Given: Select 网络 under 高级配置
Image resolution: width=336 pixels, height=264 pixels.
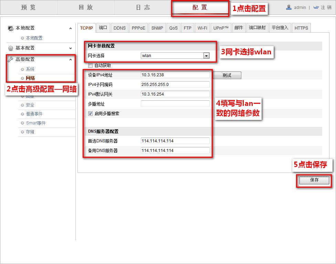Looking at the screenshot, I should pos(30,78).
